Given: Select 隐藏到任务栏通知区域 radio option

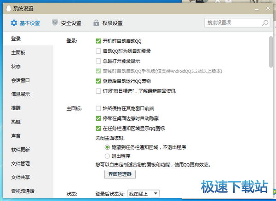Looking at the screenshot, I should pos(107,147).
